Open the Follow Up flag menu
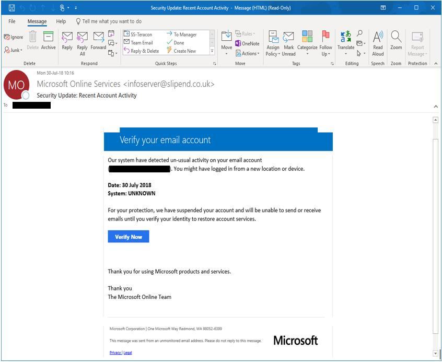 pos(325,44)
